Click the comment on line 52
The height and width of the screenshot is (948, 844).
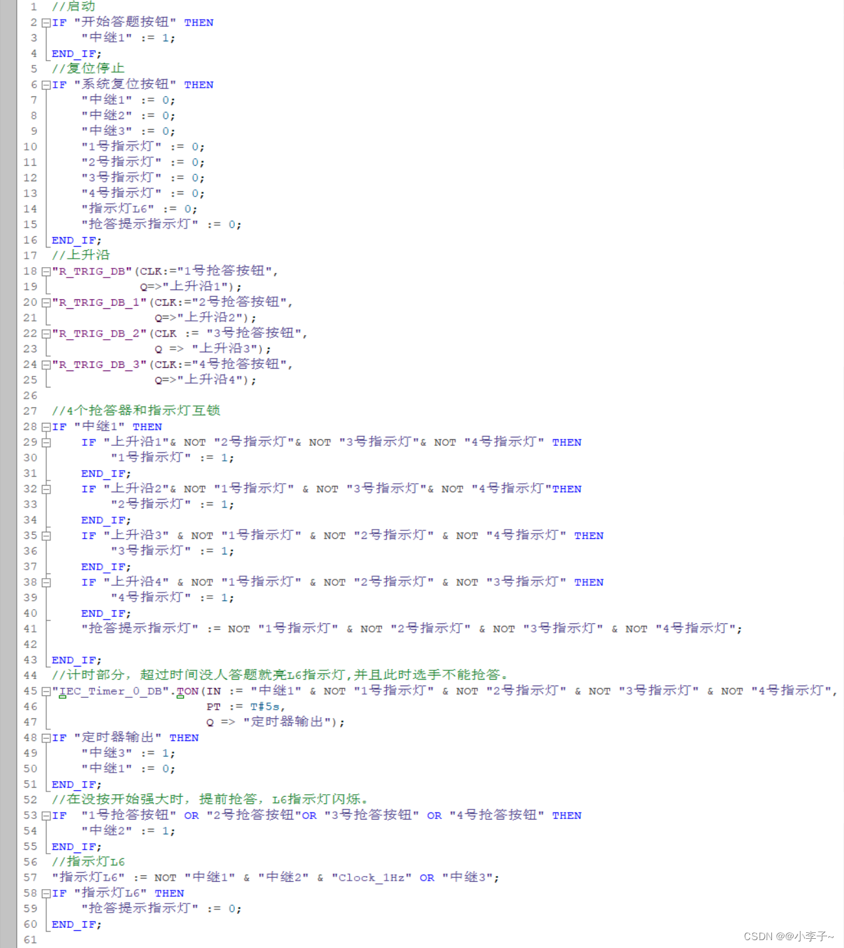coord(210,799)
